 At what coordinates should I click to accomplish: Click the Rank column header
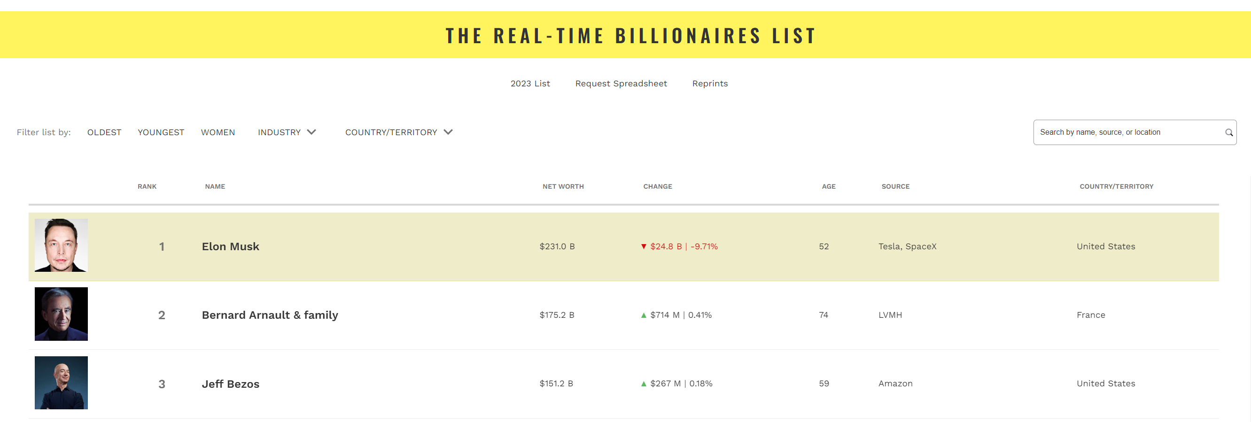(147, 187)
